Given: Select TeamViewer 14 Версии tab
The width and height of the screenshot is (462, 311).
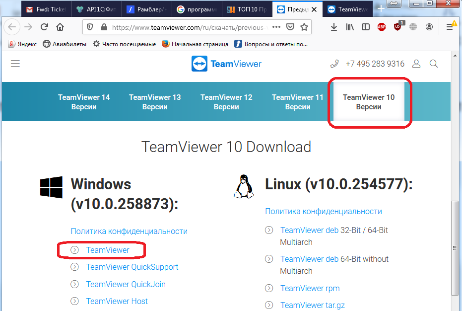Looking at the screenshot, I should point(84,102).
